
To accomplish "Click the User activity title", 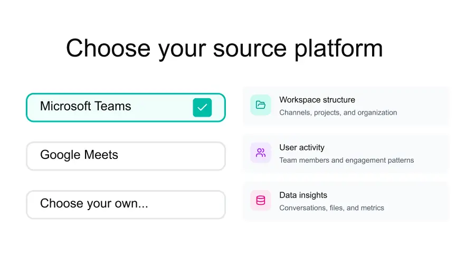I will (x=301, y=147).
